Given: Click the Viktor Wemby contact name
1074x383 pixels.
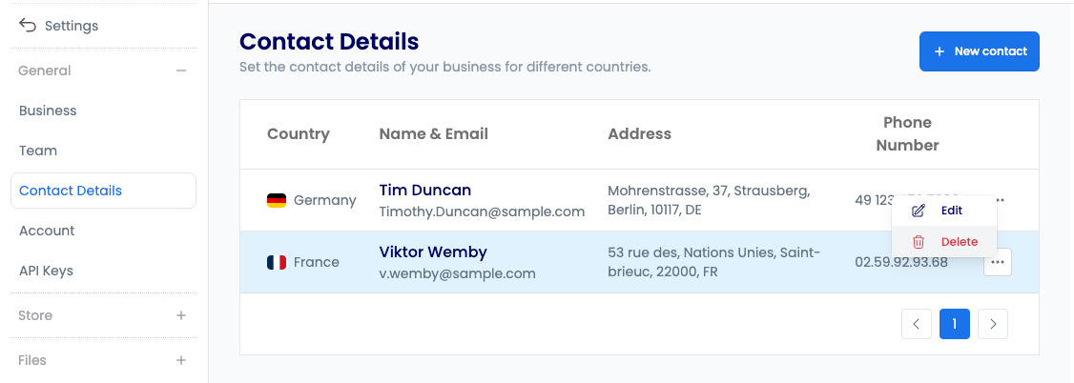Looking at the screenshot, I should [433, 252].
